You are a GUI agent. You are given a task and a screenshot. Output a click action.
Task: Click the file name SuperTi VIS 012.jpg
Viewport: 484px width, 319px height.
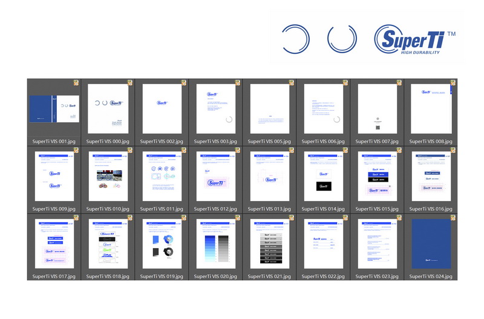pyautogui.click(x=215, y=209)
